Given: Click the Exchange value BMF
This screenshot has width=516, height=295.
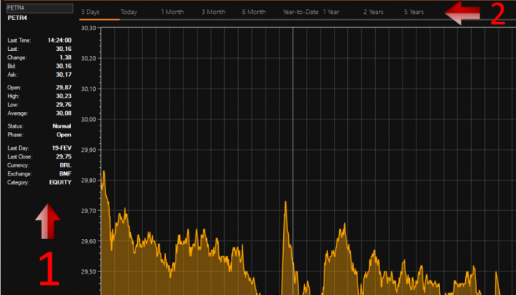Looking at the screenshot, I should tap(65, 173).
